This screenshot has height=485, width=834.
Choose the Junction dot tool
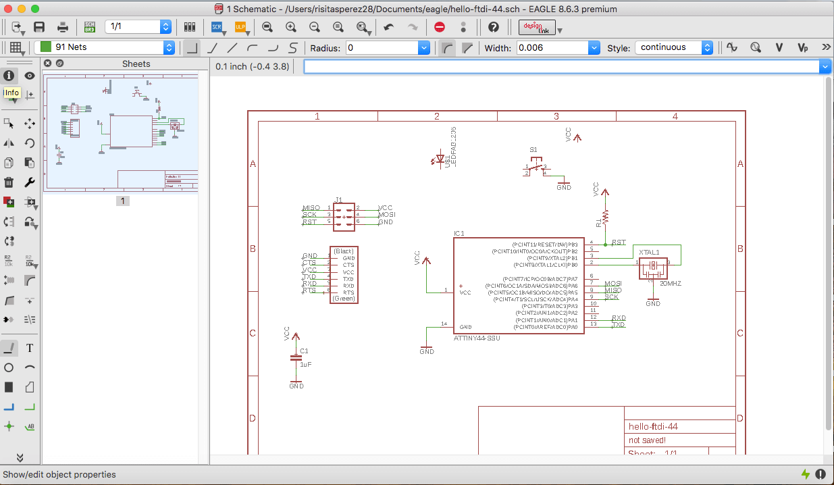coord(9,426)
